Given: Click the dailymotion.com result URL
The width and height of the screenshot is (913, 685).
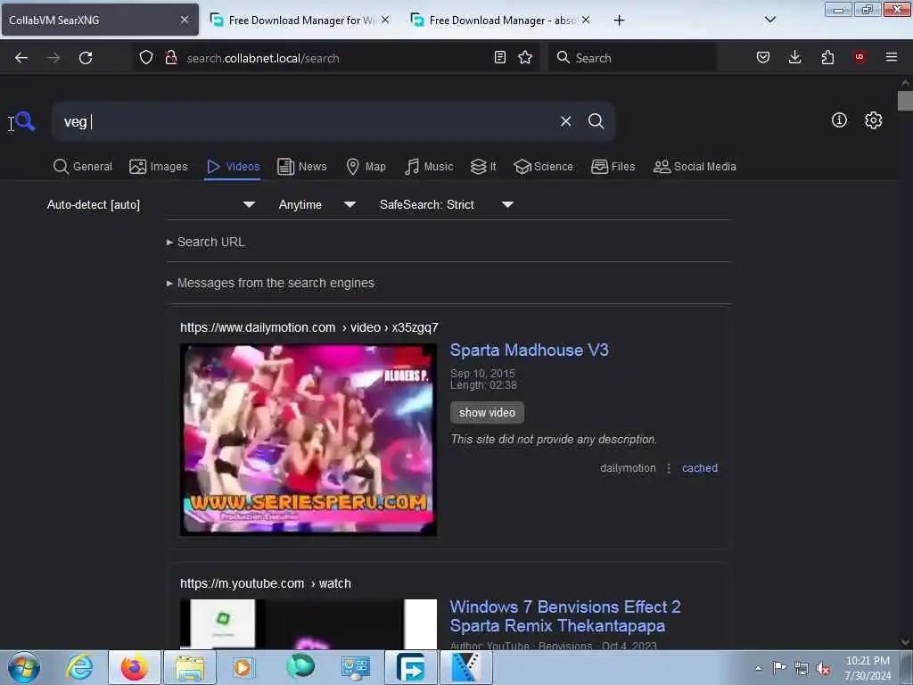Looking at the screenshot, I should (309, 327).
